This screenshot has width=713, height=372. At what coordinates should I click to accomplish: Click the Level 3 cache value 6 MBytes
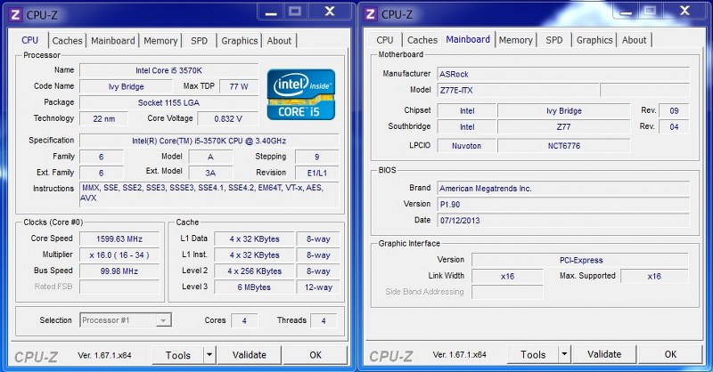click(x=254, y=287)
